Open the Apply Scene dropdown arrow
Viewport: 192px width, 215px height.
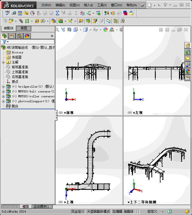[x=117, y=30]
